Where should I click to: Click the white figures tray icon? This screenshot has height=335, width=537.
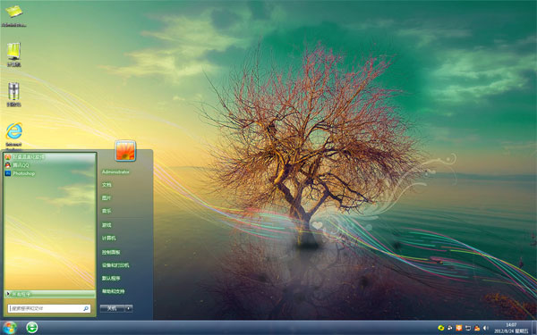point(450,328)
